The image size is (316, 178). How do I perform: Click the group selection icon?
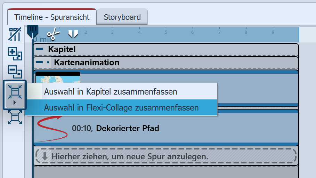(15, 91)
